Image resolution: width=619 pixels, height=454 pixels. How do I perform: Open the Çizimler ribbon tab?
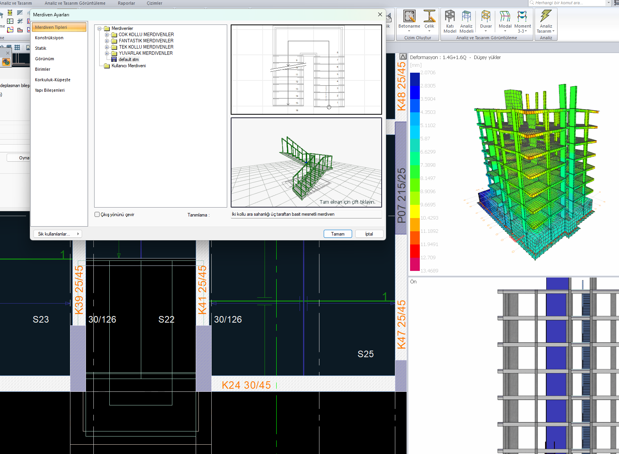click(x=154, y=3)
